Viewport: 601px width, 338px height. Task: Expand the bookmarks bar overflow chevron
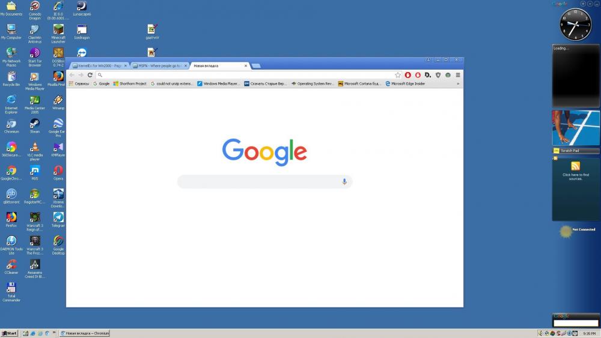click(x=457, y=83)
